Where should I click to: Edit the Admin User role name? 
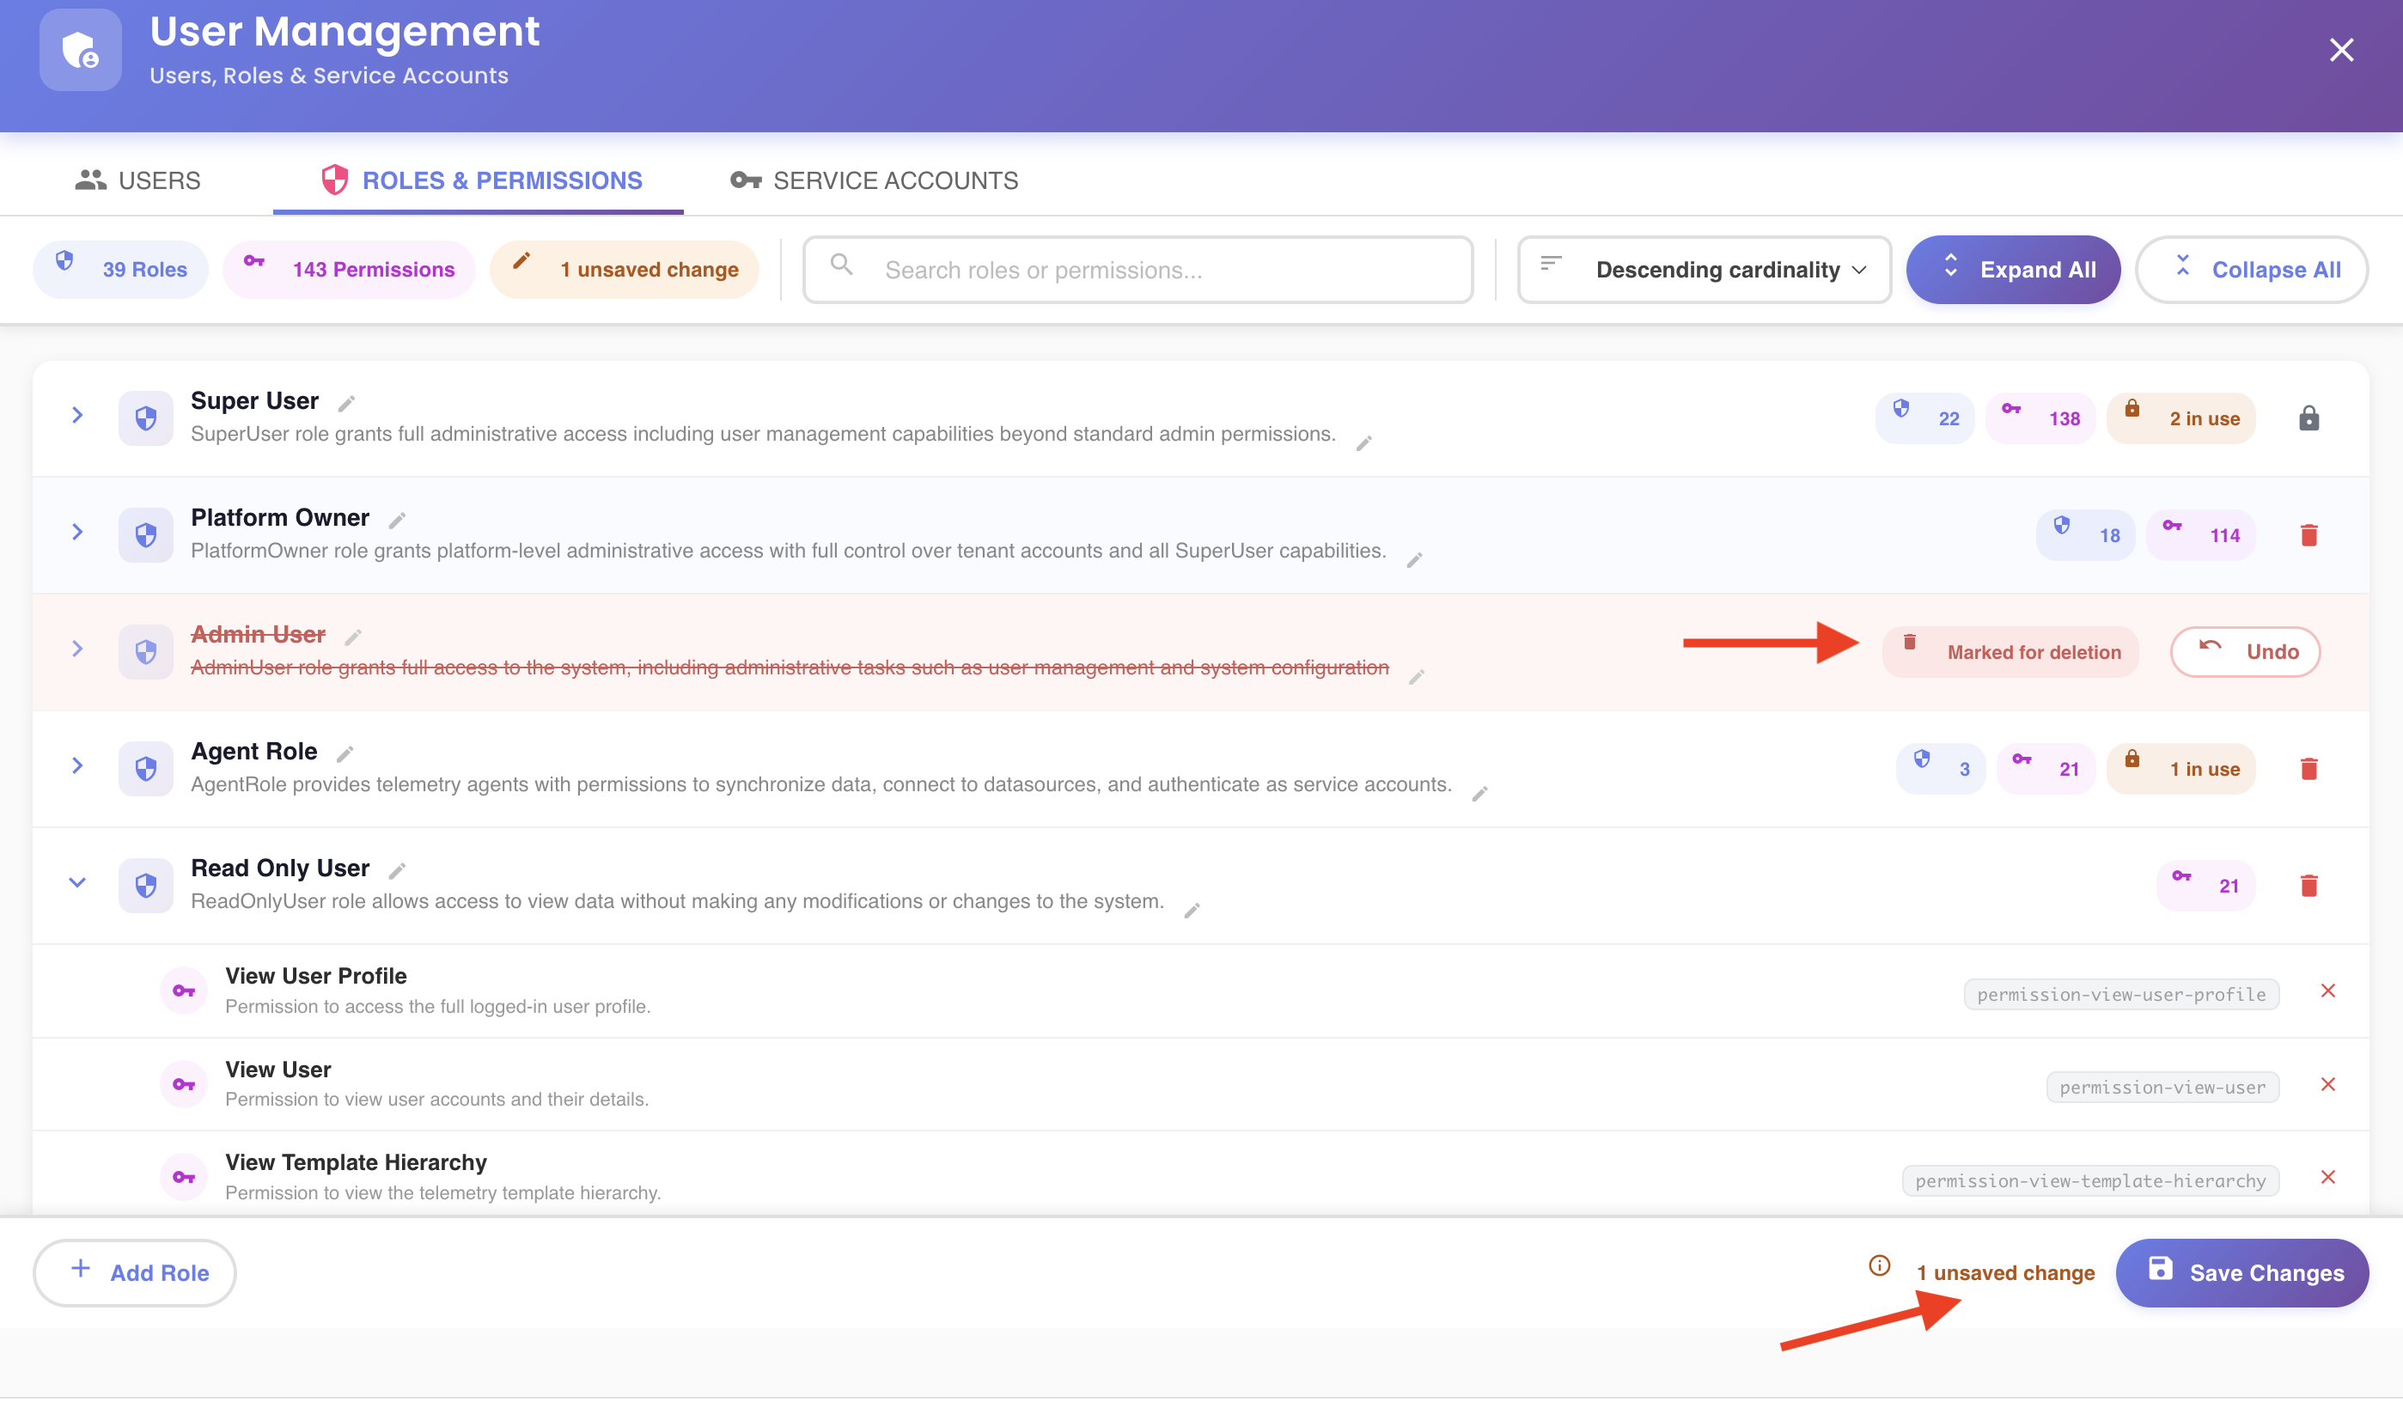click(x=353, y=637)
